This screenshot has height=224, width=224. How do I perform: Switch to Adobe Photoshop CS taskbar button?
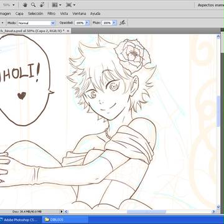pos(20,220)
